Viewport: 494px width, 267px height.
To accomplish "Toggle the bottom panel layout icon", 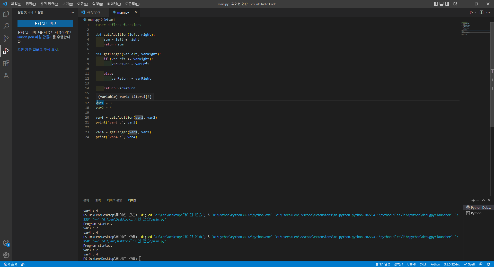I will coord(442,4).
